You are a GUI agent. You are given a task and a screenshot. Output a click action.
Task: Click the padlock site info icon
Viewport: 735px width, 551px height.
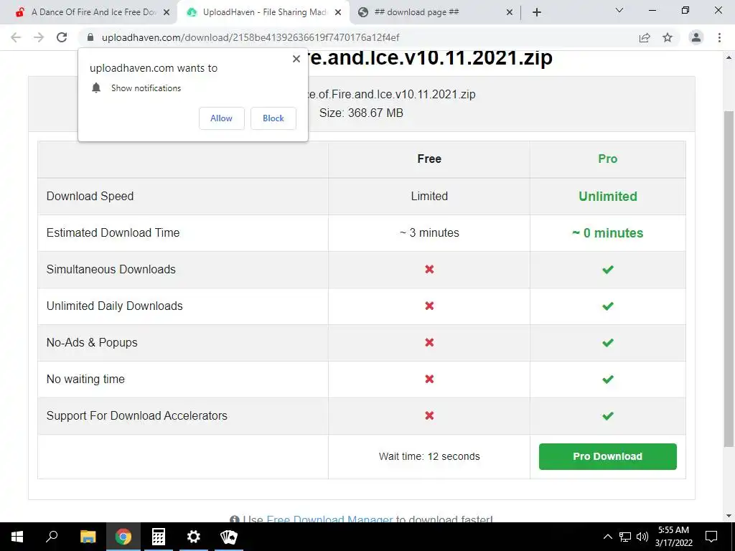[90, 37]
